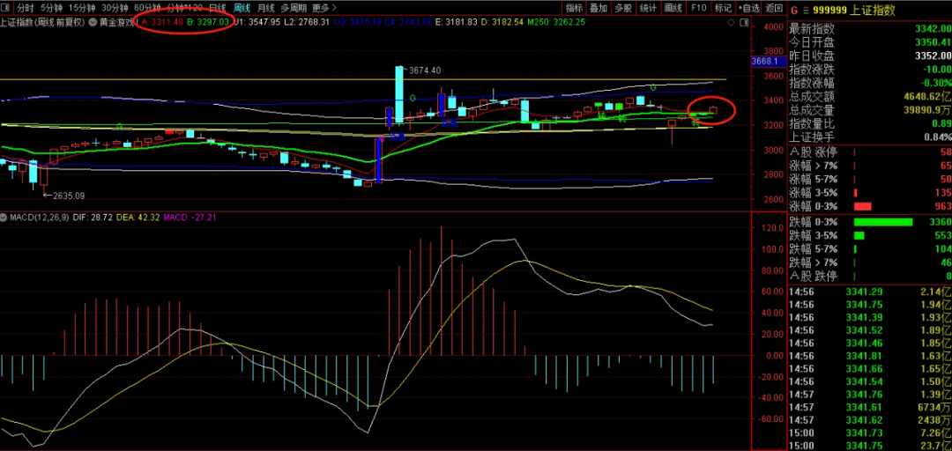
Task: Click the 上证换手 0.84% row
Action: point(869,137)
